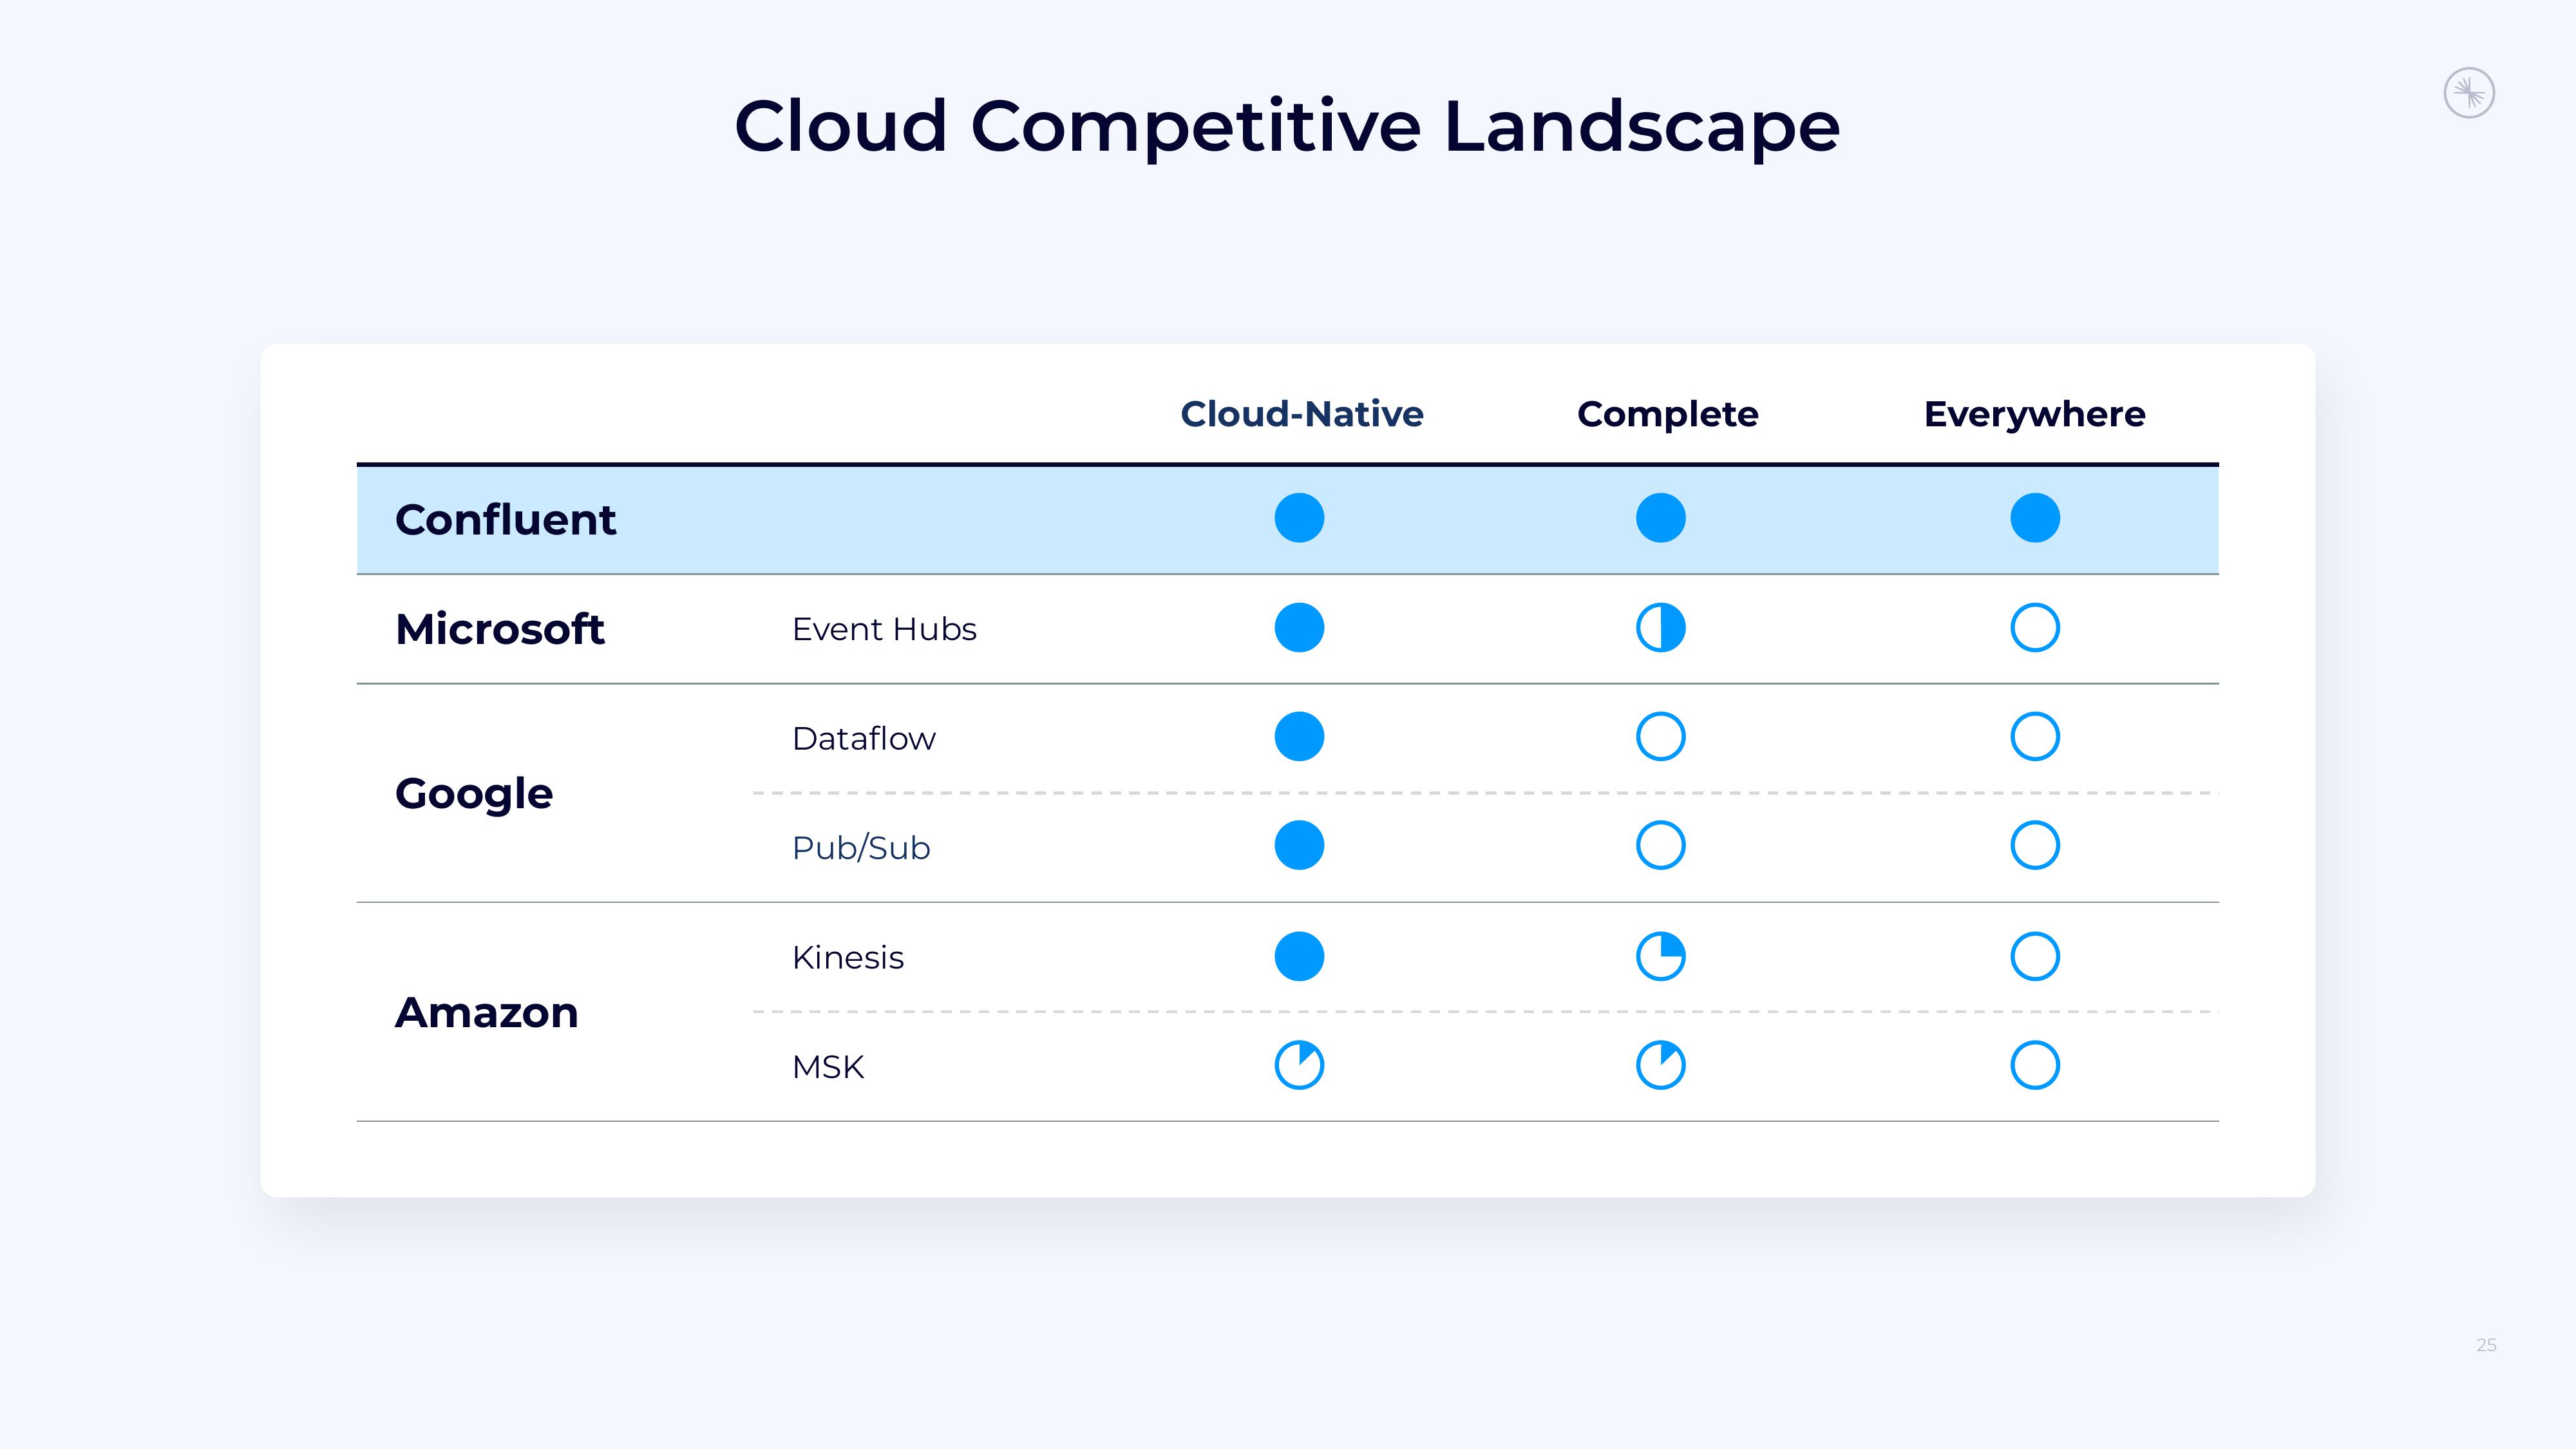Viewport: 2576px width, 1449px height.
Task: Click the Cloud Competitive Landscape title
Action: [x=1287, y=128]
